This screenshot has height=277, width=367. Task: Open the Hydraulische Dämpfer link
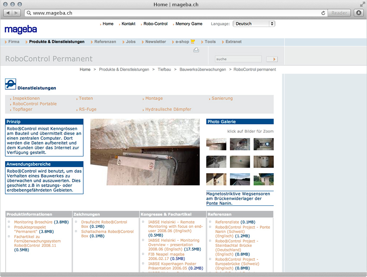(168, 109)
